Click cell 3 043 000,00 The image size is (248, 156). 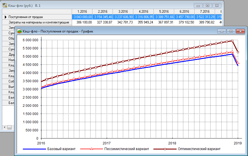pyautogui.click(x=82, y=17)
